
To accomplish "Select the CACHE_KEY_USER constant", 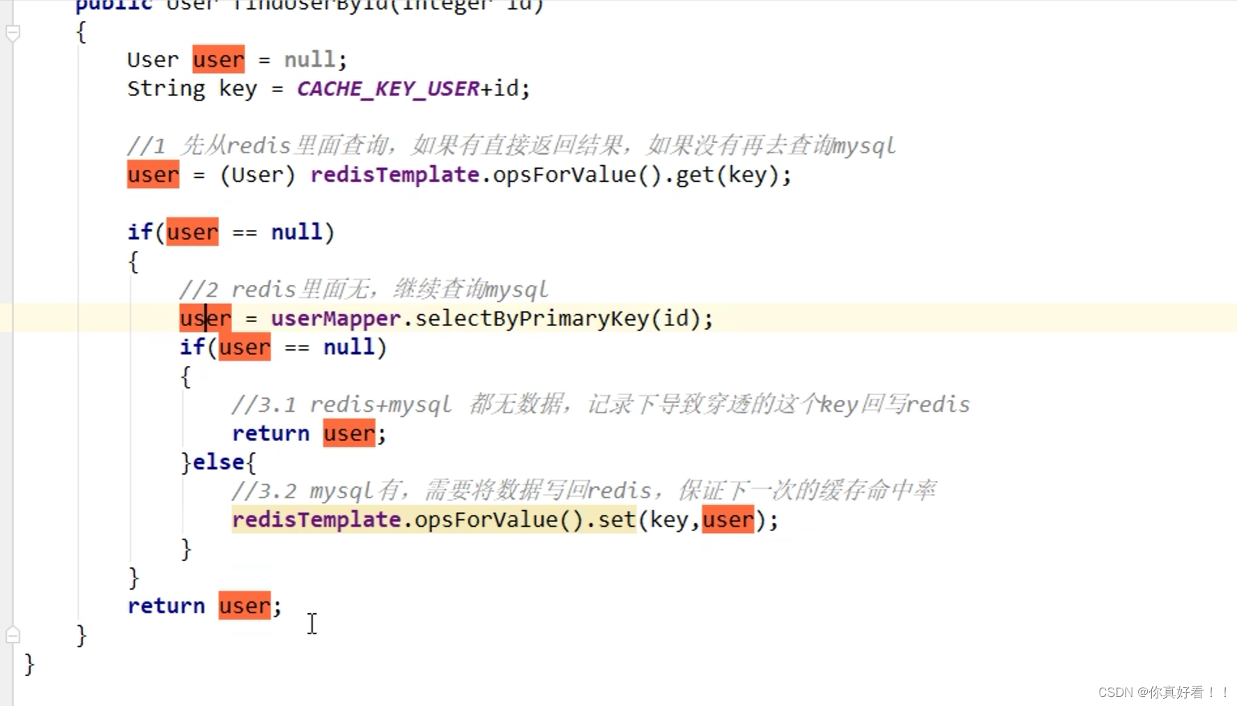I will [388, 89].
